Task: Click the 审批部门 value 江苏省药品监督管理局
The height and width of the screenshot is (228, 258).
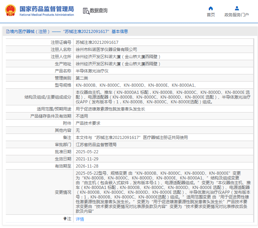Action: [x=96, y=145]
